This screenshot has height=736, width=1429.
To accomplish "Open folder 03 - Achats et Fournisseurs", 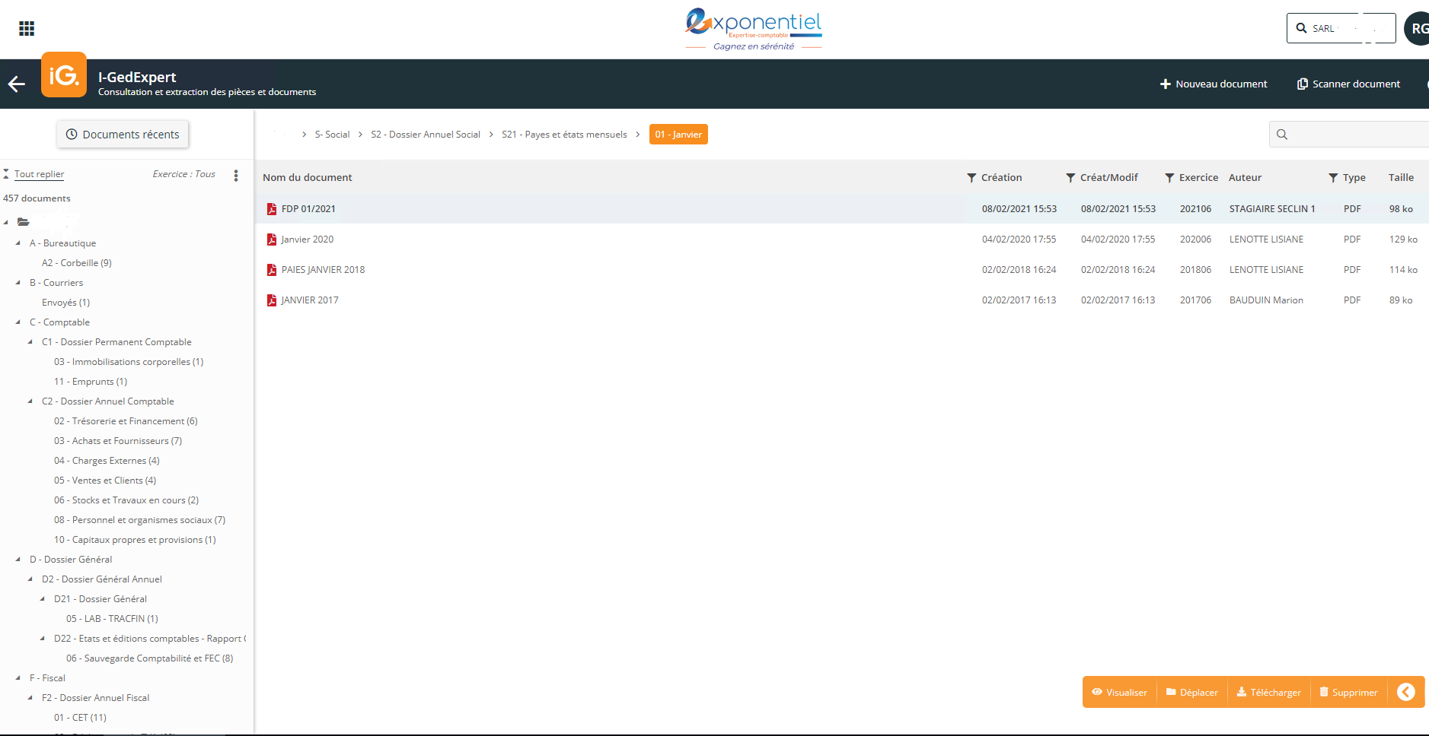I will tap(118, 441).
